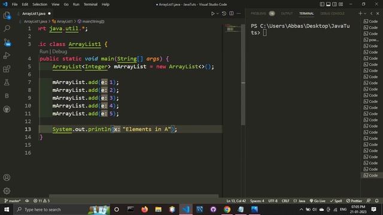
Task: Toggle the bottom panel layout icon
Action: click(329, 4)
